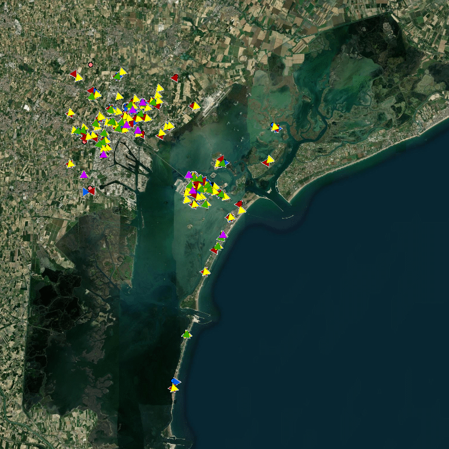Click the dark red triangle at the northwest corner of markers
Viewport: 449px width, 449px height.
pyautogui.click(x=74, y=74)
